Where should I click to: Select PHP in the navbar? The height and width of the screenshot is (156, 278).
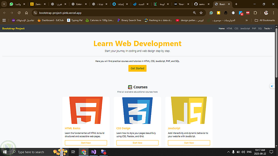(254, 29)
